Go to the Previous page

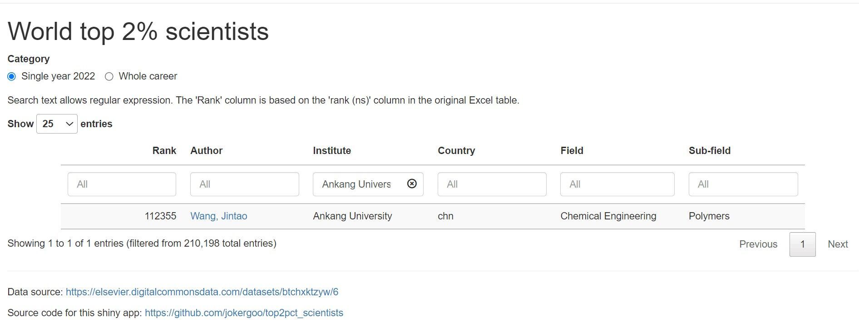coord(758,244)
